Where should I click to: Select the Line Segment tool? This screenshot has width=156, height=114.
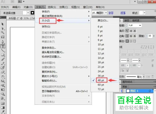(x=3, y=50)
